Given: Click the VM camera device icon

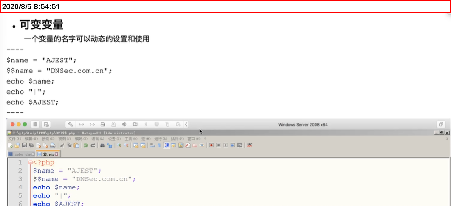Looking at the screenshot, I should click(x=135, y=124).
